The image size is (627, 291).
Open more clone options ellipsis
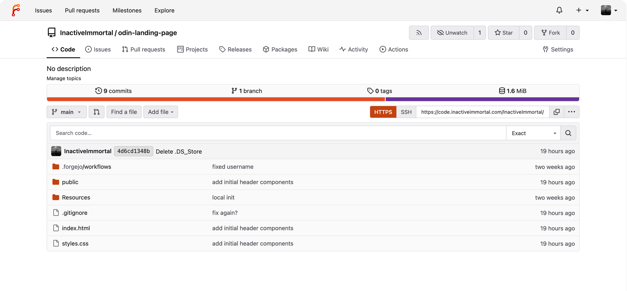(x=571, y=112)
